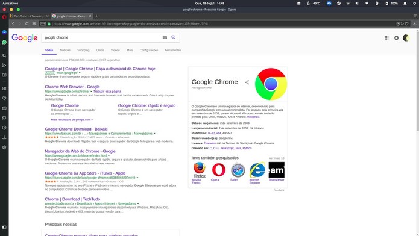
Task: Open the Wikipedia link in the panel
Action: [x=253, y=117]
